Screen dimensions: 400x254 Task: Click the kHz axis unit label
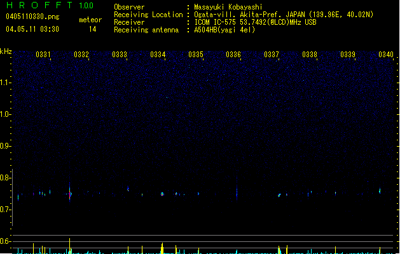tap(6, 51)
